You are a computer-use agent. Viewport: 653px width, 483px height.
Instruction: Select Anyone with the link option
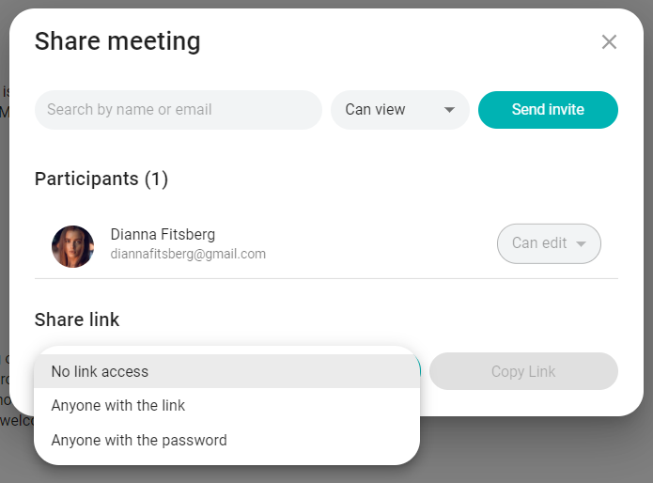pyautogui.click(x=118, y=406)
